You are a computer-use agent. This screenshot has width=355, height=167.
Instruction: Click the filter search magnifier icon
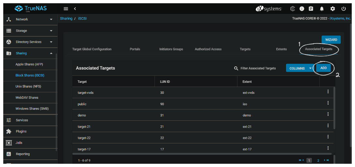pyautogui.click(x=236, y=68)
